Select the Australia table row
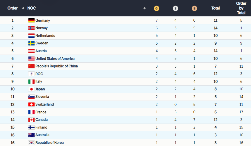 pos(125,135)
